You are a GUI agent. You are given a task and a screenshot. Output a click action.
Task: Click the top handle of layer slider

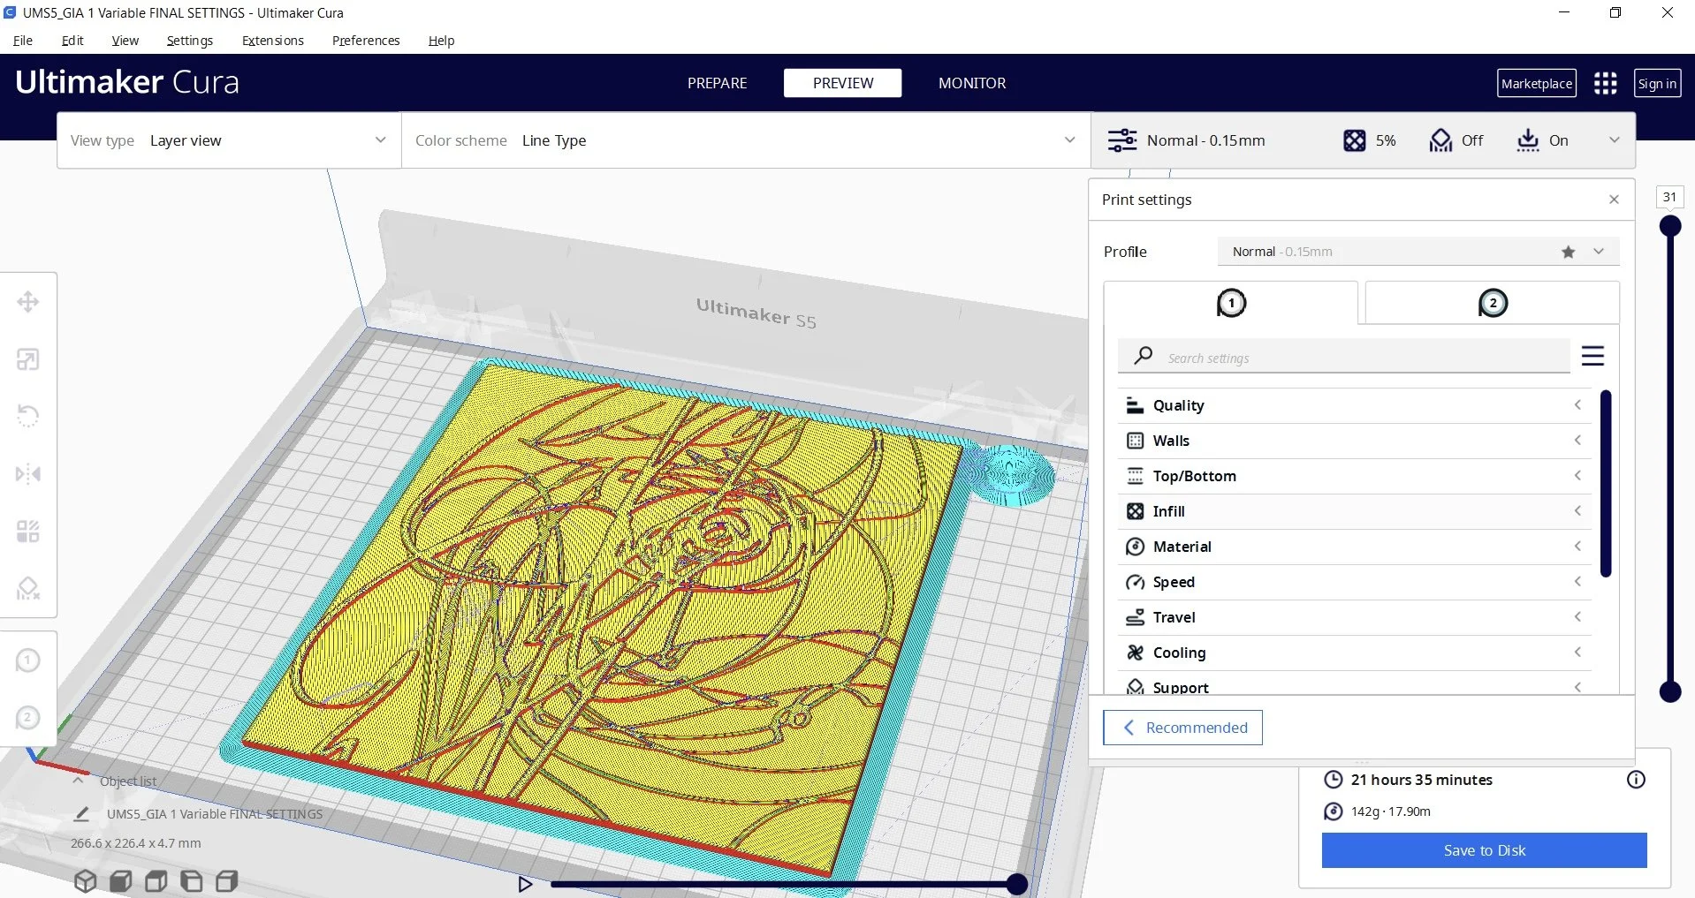point(1669,226)
